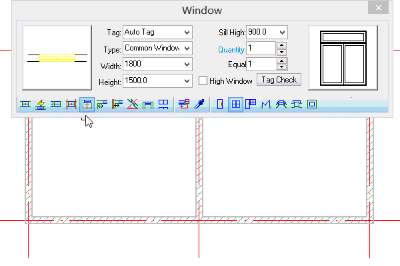The width and height of the screenshot is (400, 266).
Task: Select the zigzag corner window icon
Action: coord(266,104)
